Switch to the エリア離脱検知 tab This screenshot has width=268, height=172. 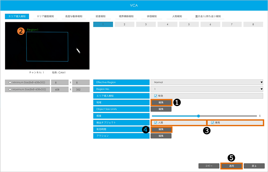[x=45, y=17]
